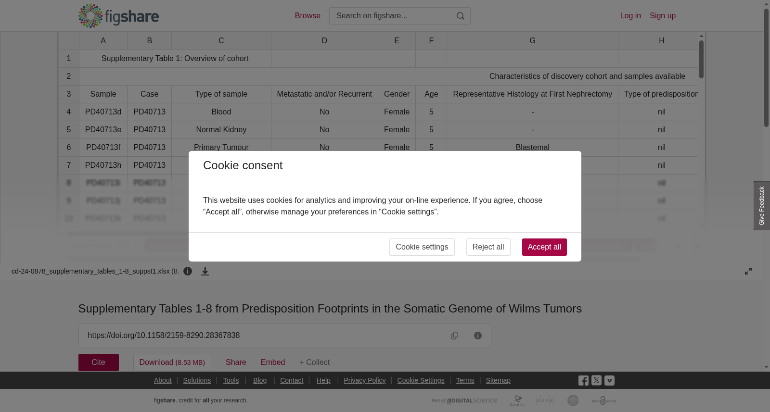Click PD40713h sample cell

pos(103,165)
